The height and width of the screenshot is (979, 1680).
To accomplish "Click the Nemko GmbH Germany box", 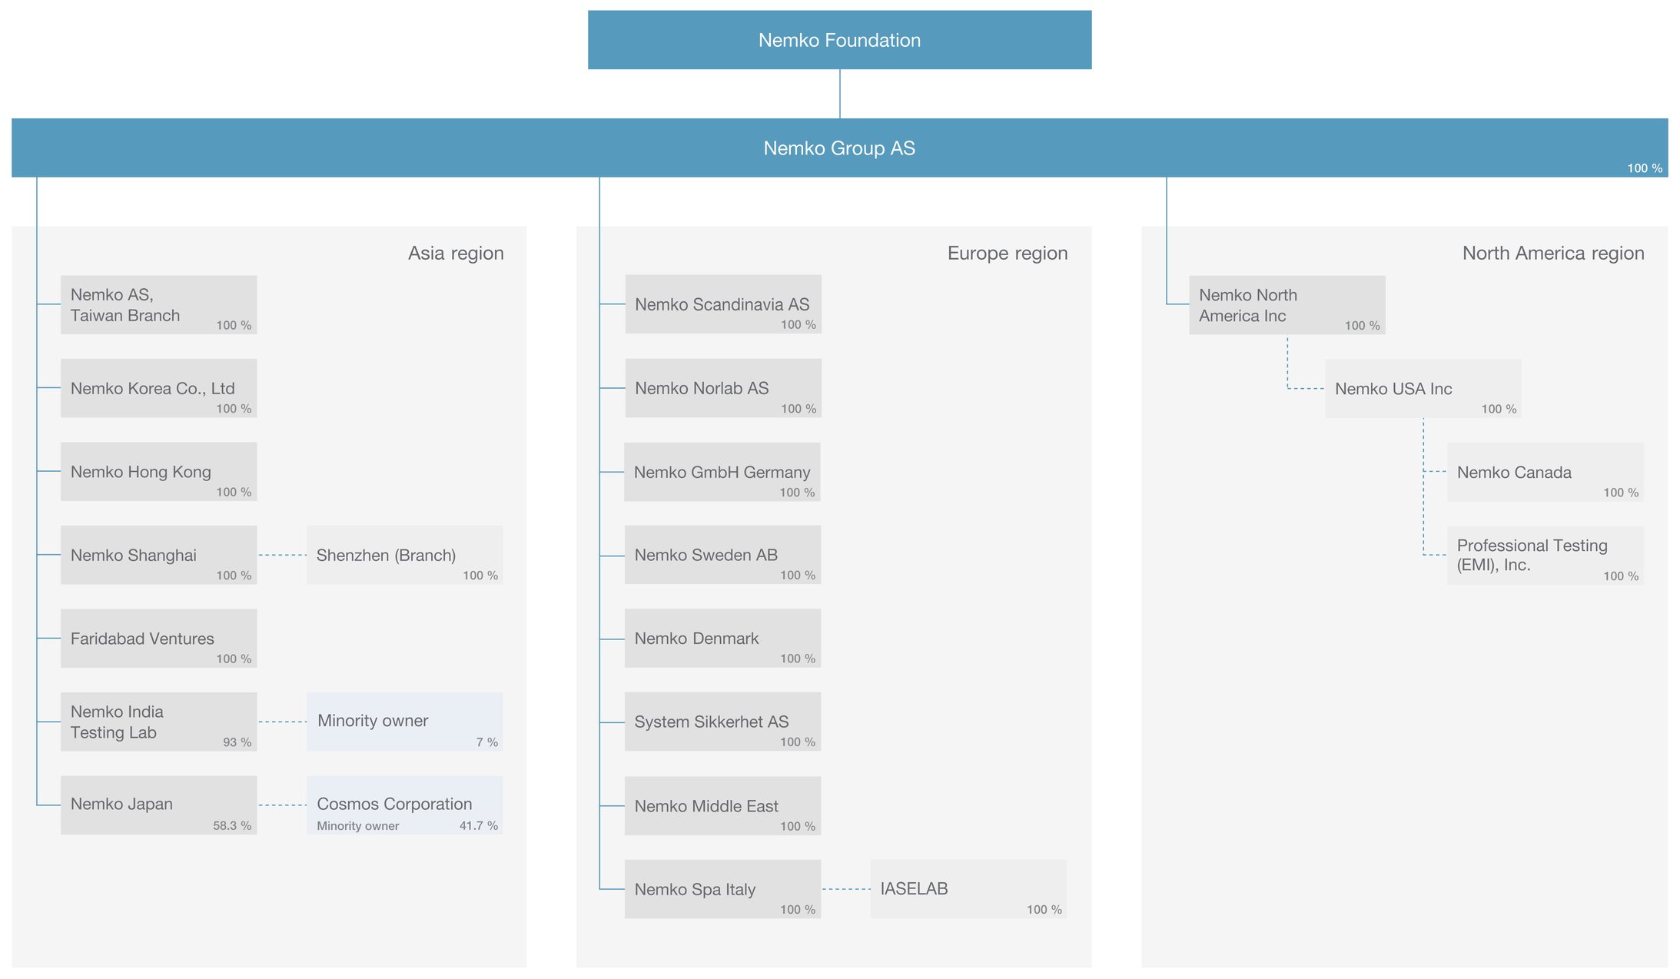I will (x=722, y=472).
